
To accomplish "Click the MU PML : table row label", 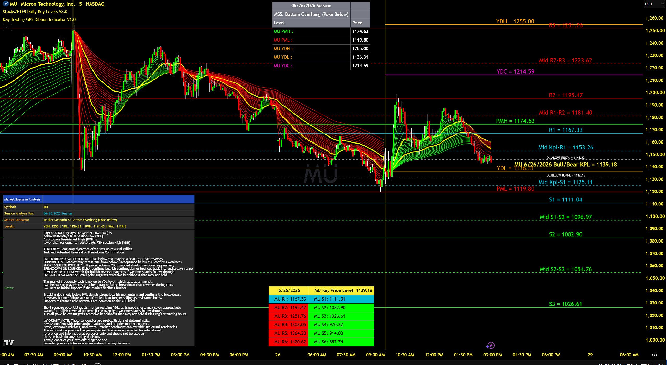I will click(x=311, y=40).
